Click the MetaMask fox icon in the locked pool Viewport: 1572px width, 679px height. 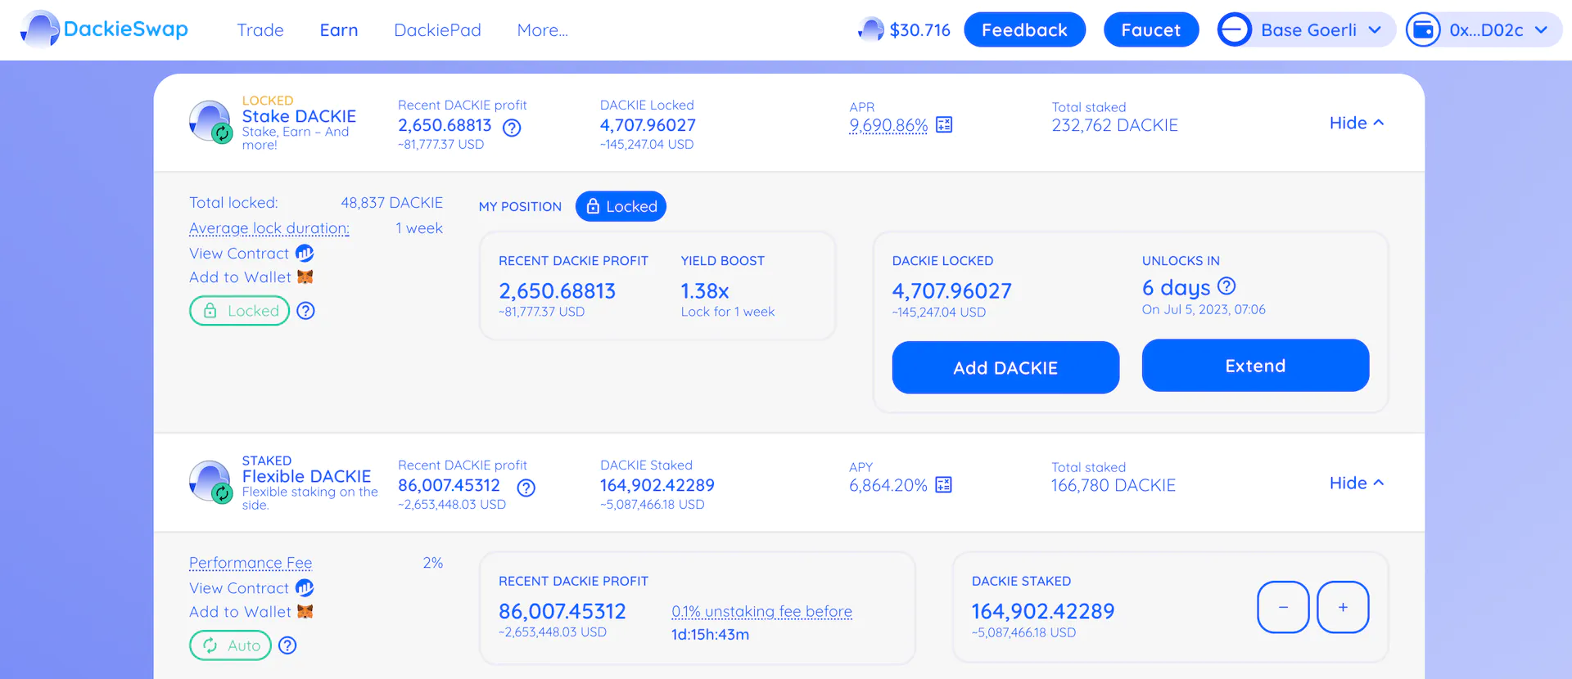coord(305,277)
